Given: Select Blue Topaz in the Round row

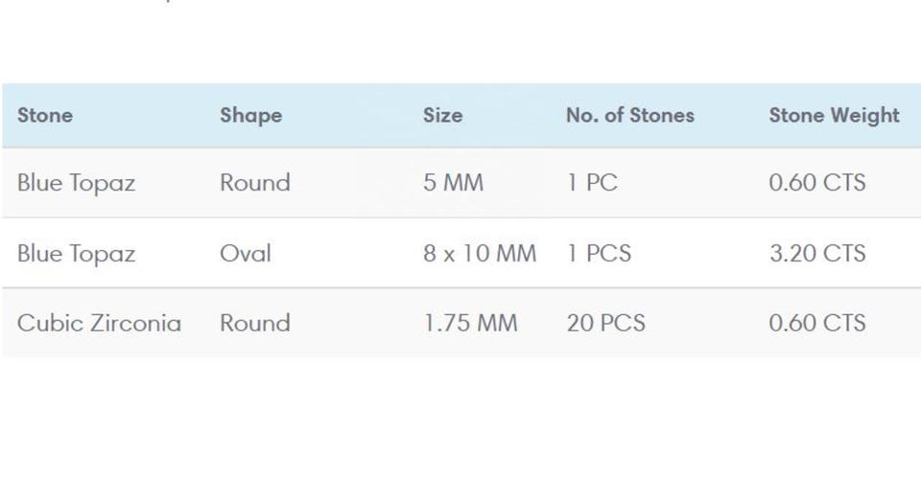Looking at the screenshot, I should pyautogui.click(x=76, y=183).
